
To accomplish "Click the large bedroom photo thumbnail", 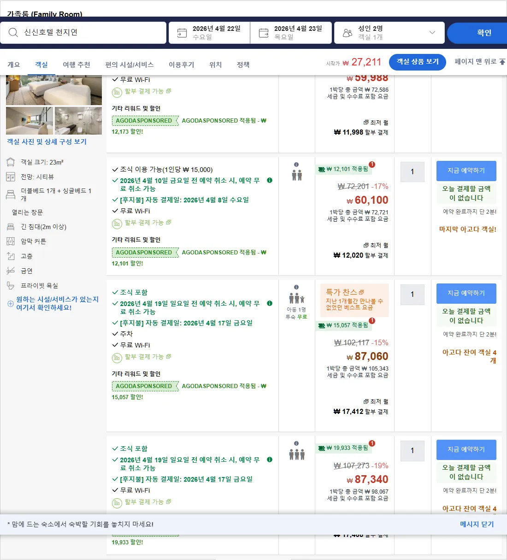I will click(54, 90).
